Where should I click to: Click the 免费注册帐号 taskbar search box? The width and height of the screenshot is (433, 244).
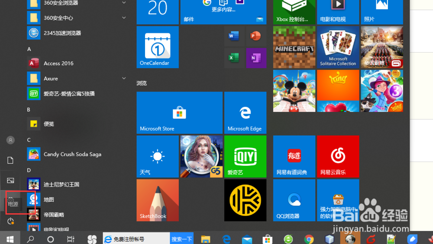coord(136,239)
